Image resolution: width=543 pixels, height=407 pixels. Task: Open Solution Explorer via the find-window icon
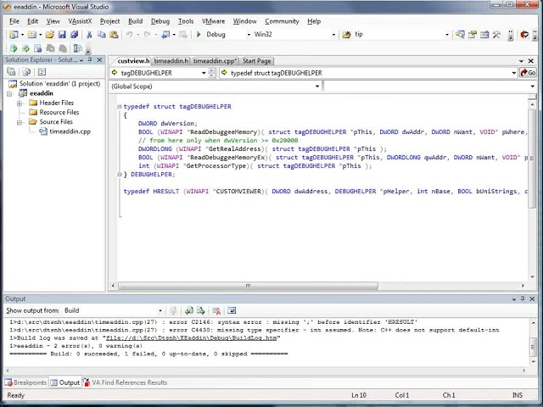point(460,34)
